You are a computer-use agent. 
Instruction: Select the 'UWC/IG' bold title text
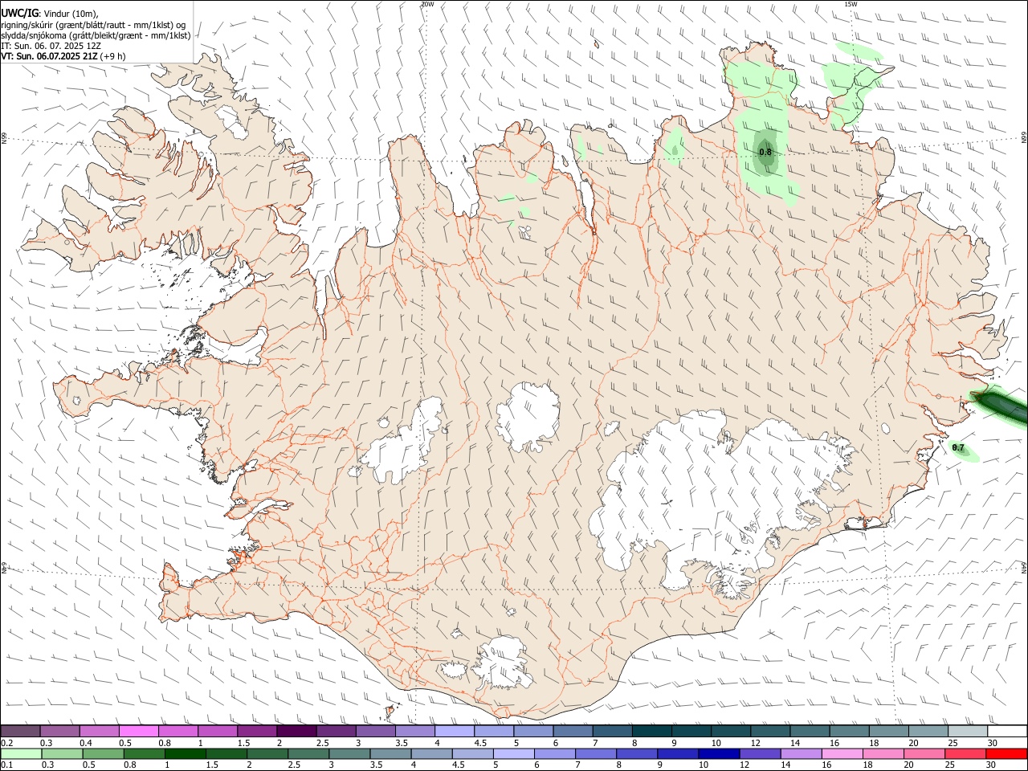tap(18, 13)
